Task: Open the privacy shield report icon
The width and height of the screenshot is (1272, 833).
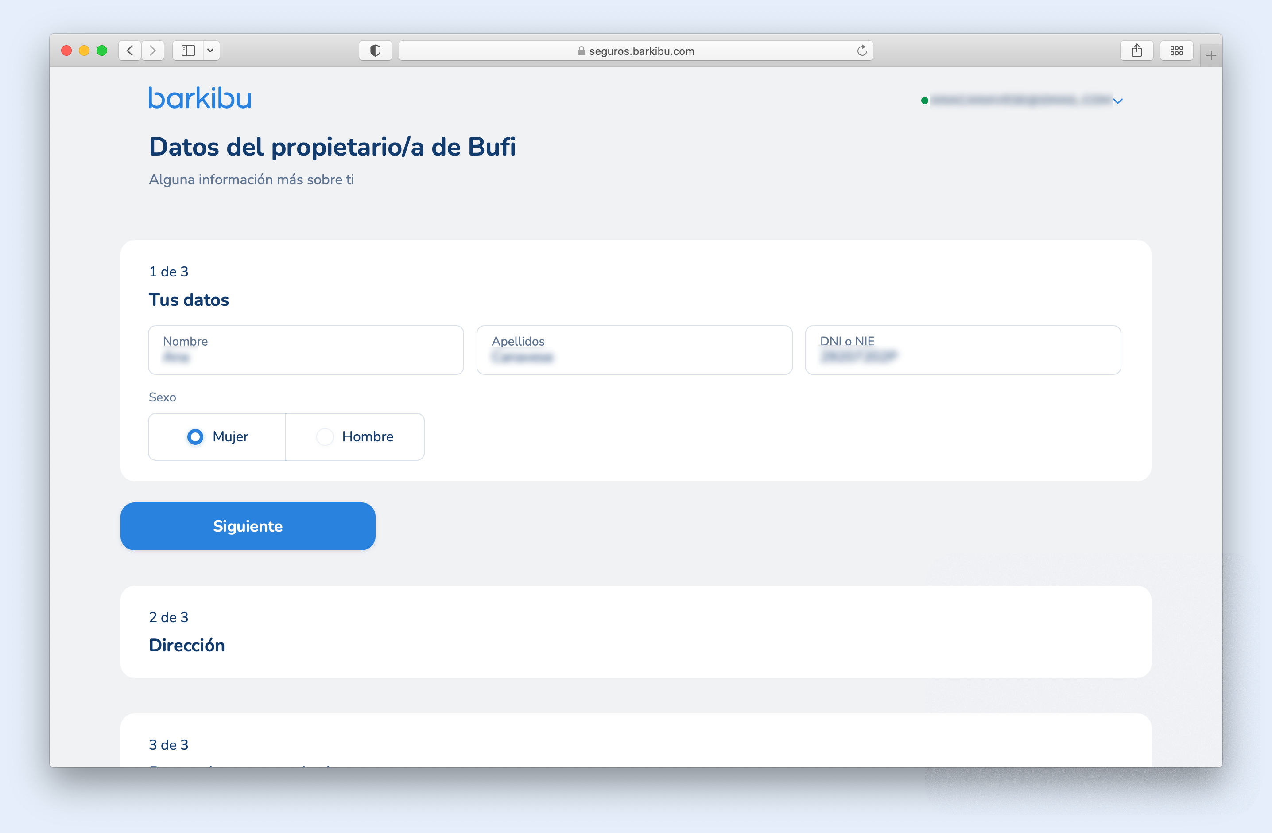Action: tap(375, 51)
